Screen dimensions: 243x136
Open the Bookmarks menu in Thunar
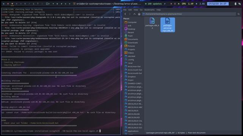pyautogui.click(x=149, y=10)
